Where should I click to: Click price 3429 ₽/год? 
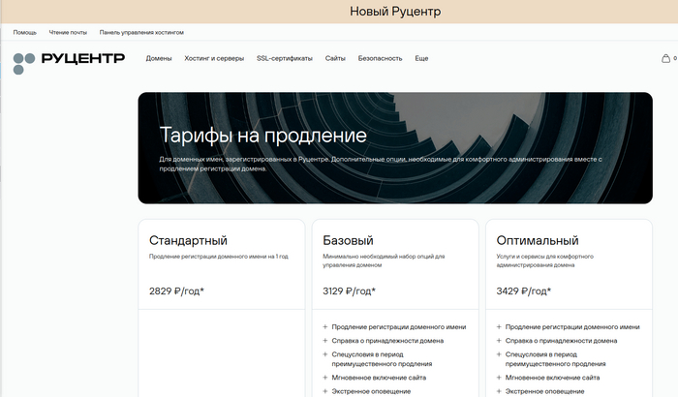click(524, 291)
